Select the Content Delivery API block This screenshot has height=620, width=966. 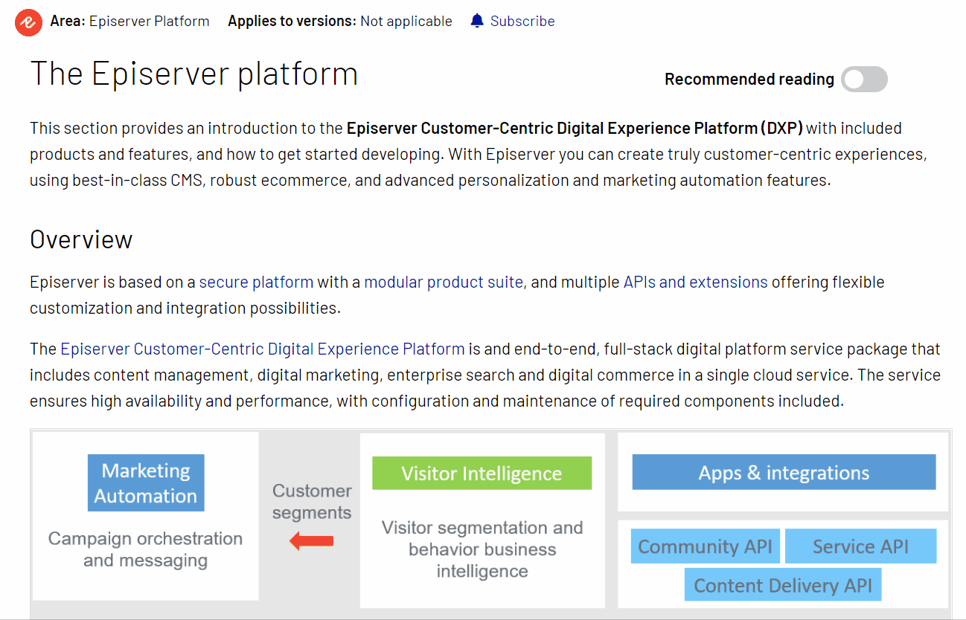[783, 585]
